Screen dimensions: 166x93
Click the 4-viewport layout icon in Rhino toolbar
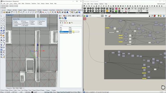(x=41, y=12)
